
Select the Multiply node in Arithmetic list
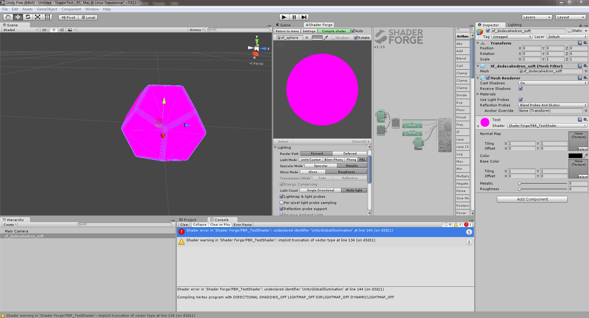coord(463,176)
